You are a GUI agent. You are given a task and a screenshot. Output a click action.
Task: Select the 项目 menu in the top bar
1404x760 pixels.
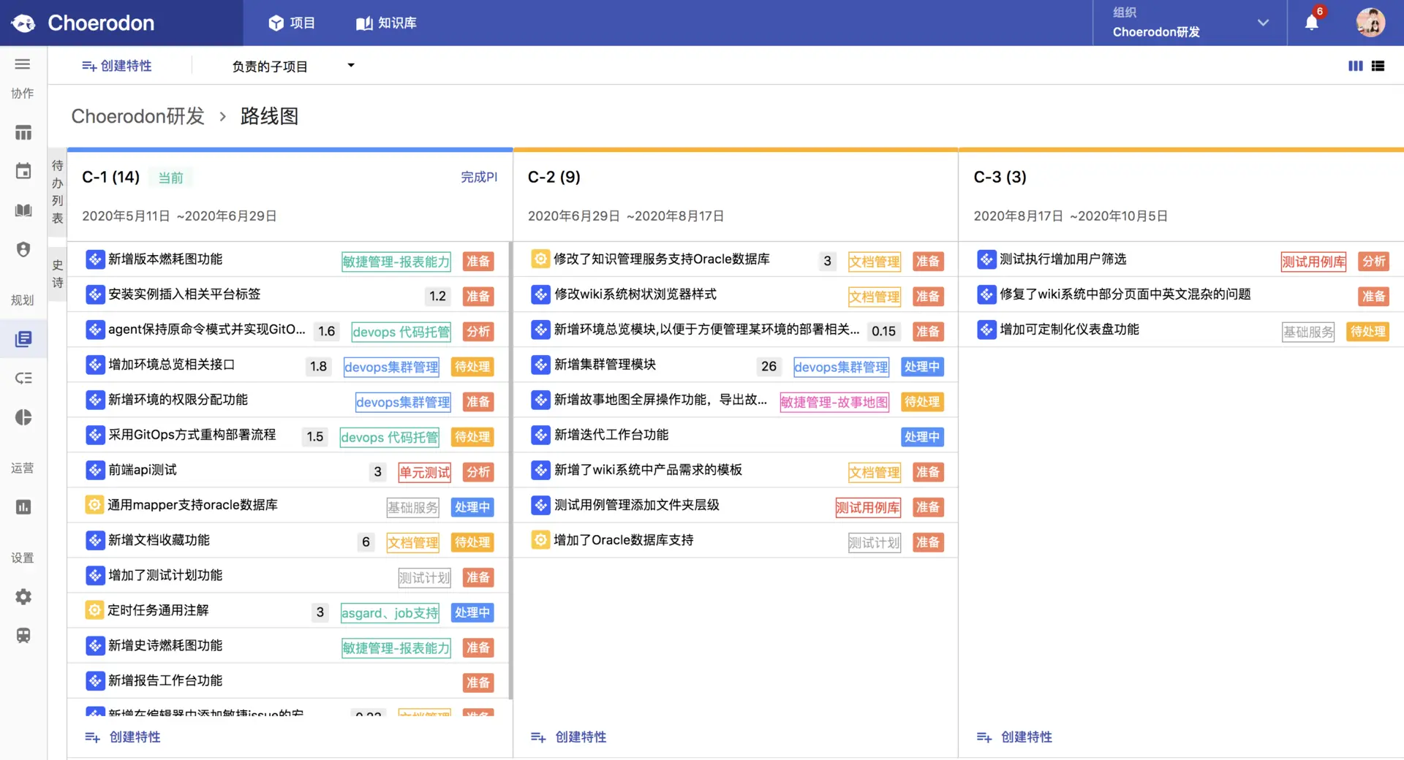292,23
